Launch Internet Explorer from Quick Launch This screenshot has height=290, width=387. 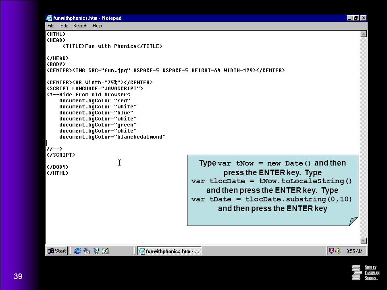(x=77, y=251)
